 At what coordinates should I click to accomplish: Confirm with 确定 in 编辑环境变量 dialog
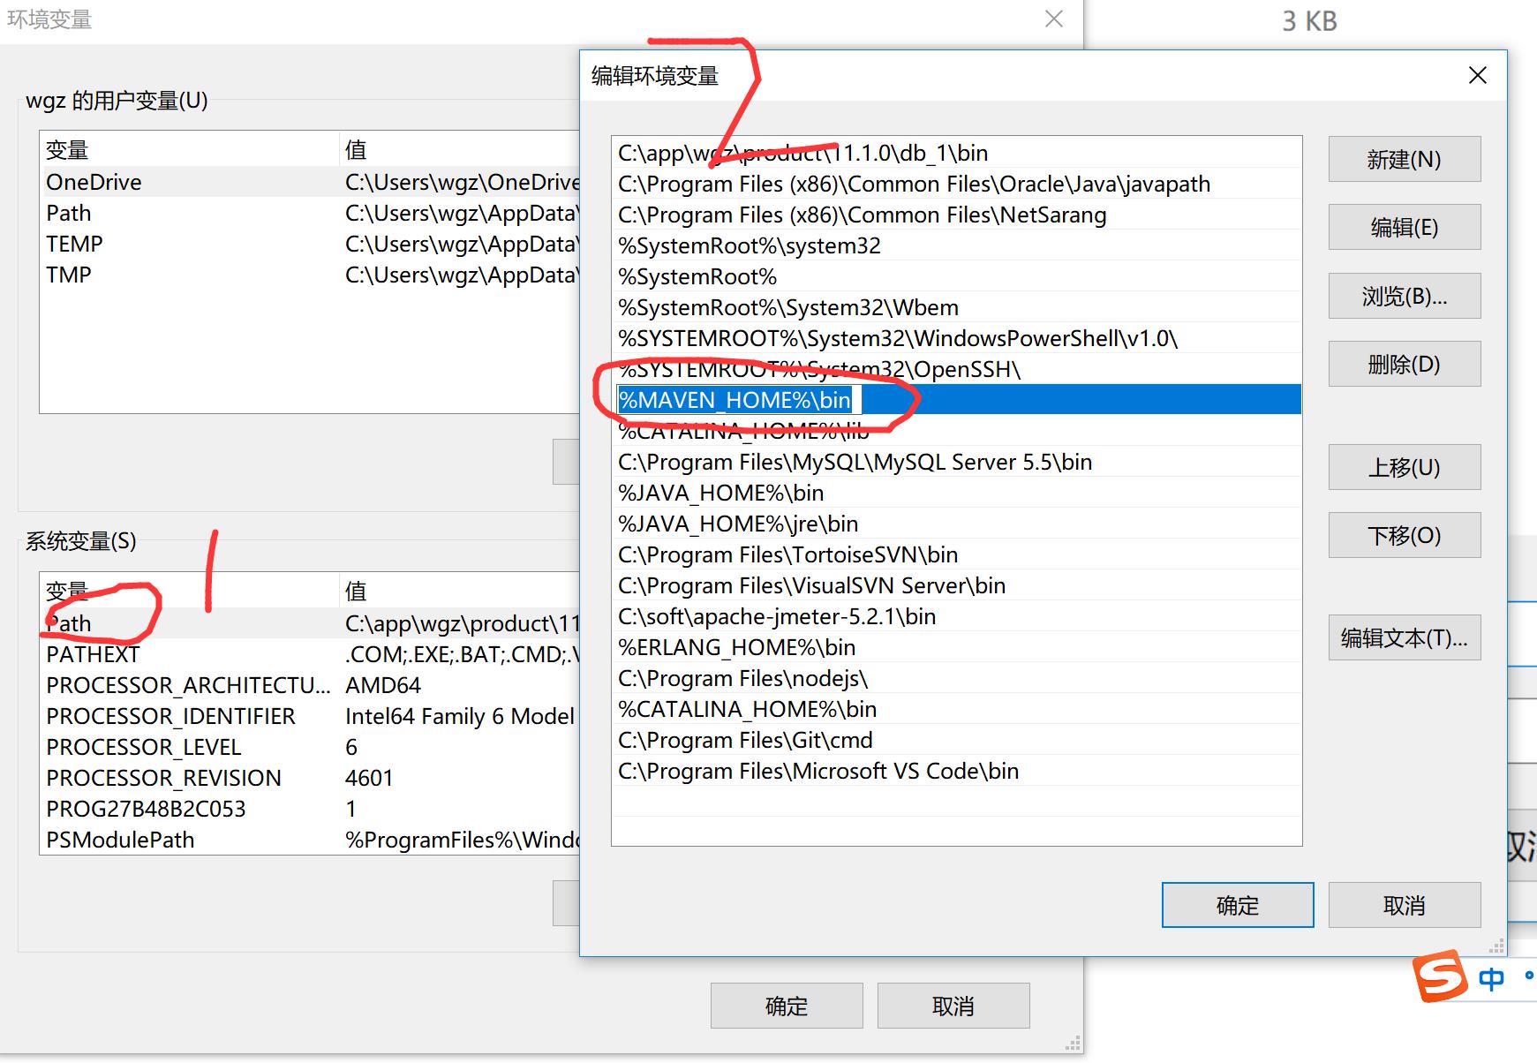click(x=1238, y=905)
